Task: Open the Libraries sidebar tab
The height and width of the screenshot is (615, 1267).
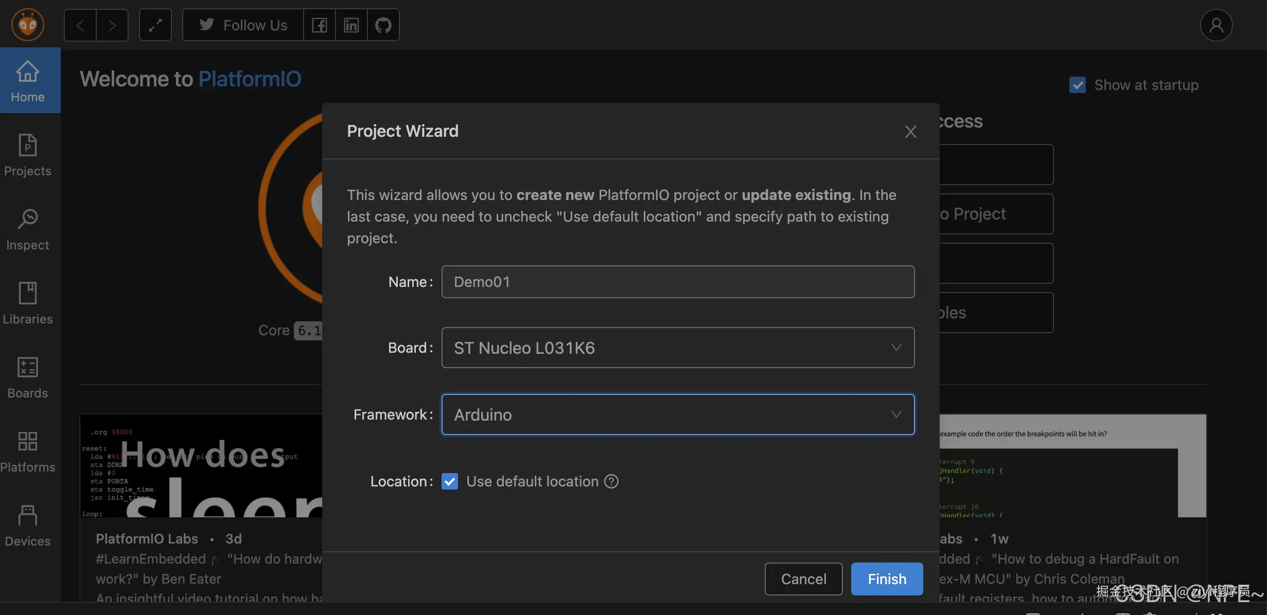Action: [x=28, y=303]
